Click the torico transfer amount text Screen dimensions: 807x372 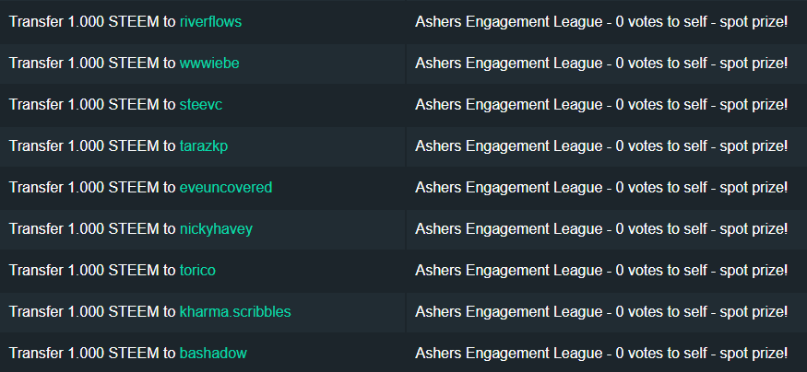tap(113, 271)
